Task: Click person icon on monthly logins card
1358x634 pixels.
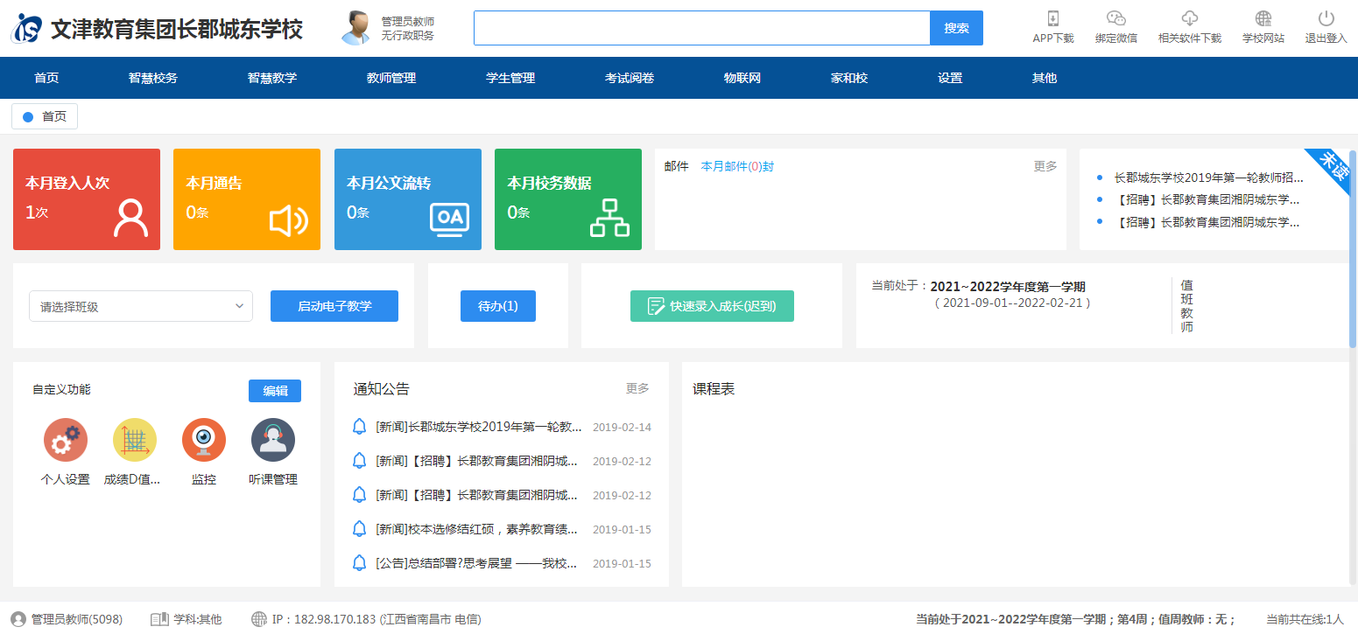Action: point(130,219)
